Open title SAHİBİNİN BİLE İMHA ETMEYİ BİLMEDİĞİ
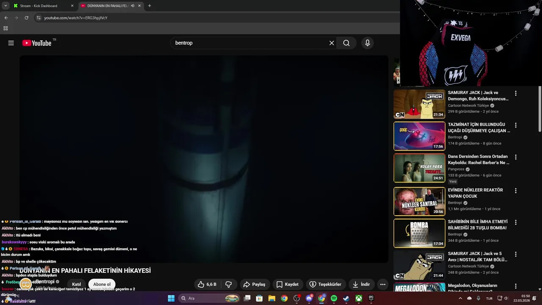 click(x=477, y=225)
